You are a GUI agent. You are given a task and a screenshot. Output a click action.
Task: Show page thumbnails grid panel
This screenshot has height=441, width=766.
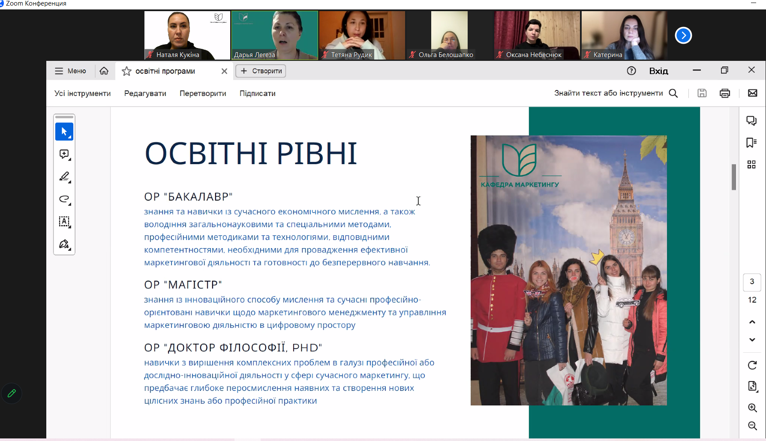[x=751, y=165]
